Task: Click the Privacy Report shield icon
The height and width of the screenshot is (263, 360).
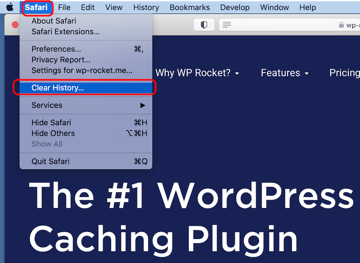Action: (204, 25)
